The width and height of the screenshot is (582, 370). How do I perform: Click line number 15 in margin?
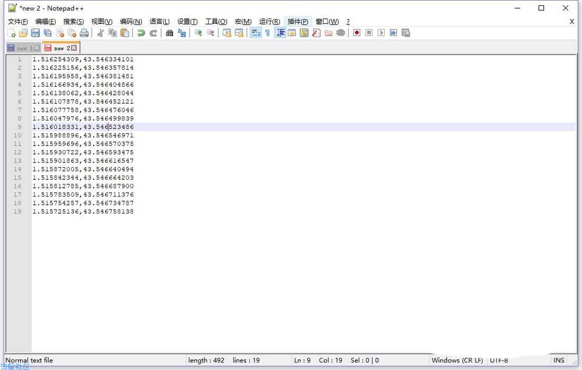[x=17, y=178]
